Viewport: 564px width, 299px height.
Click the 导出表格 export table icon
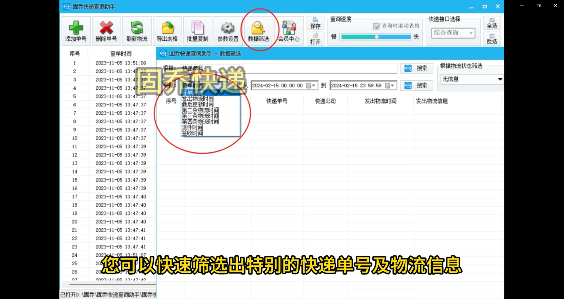pos(167,31)
